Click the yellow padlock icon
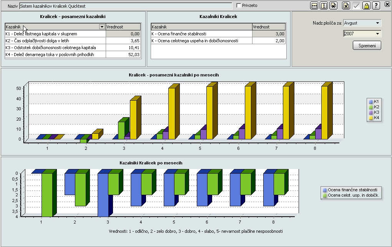 tap(367, 6)
